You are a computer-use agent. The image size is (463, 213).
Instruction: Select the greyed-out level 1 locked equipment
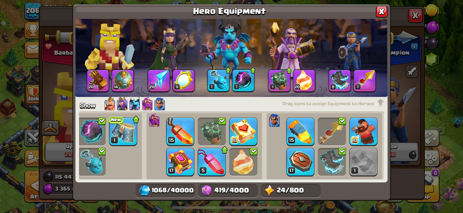coord(363,162)
